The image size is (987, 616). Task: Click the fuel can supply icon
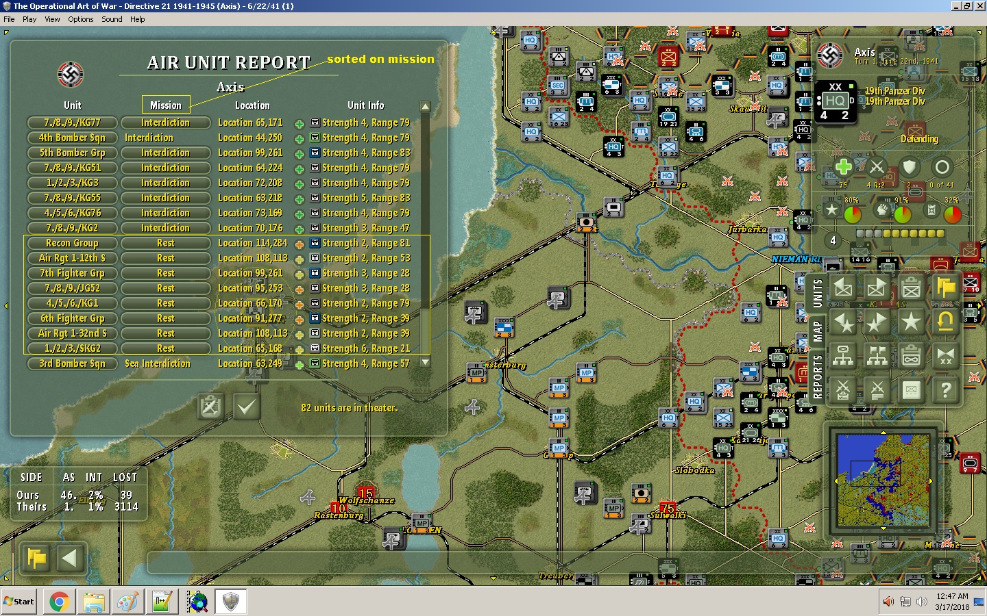(933, 210)
